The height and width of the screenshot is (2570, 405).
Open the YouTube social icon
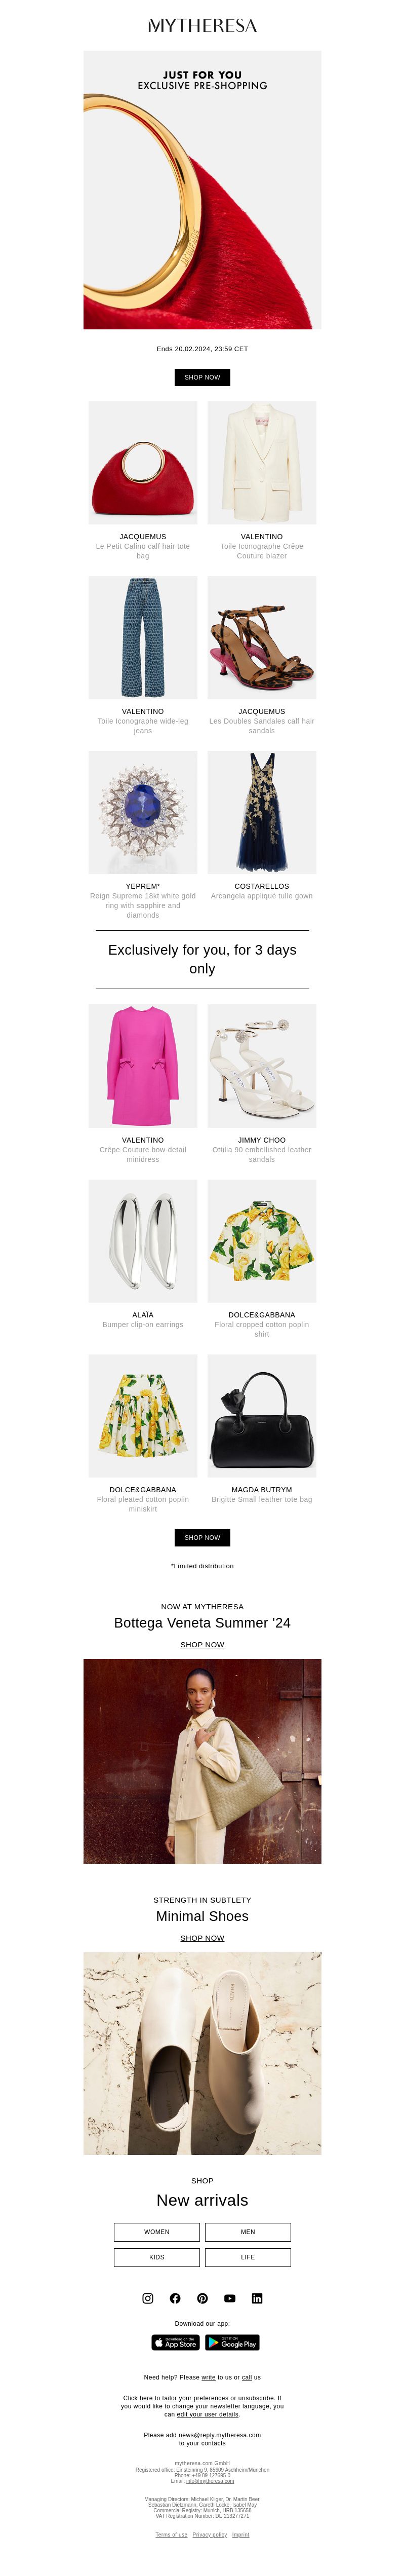229,2297
